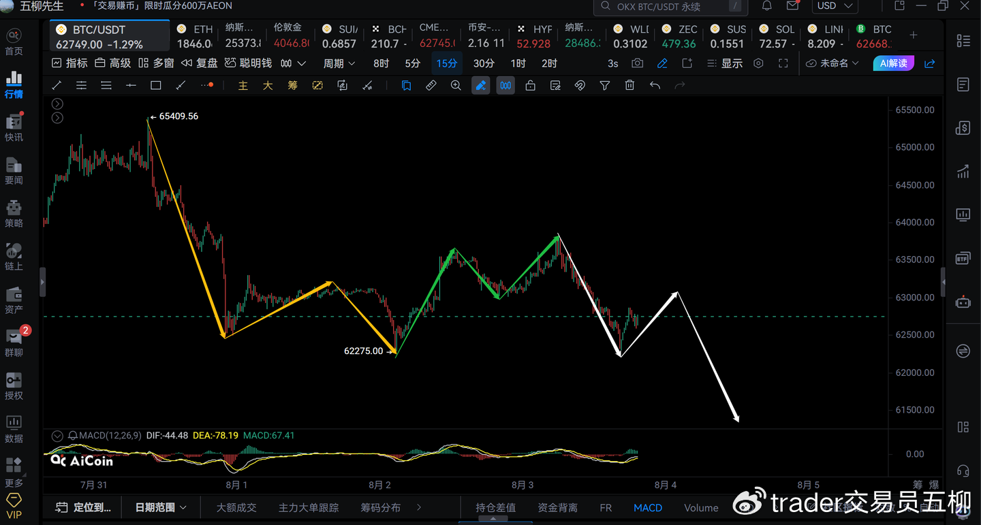Image resolution: width=981 pixels, height=525 pixels.
Task: Click the filter funnel icon
Action: coord(604,86)
